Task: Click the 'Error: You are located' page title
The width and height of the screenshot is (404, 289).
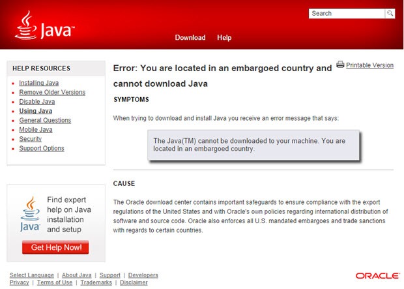Action: (x=222, y=76)
